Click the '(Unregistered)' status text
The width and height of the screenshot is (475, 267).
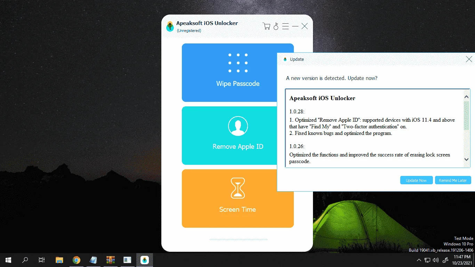click(189, 31)
